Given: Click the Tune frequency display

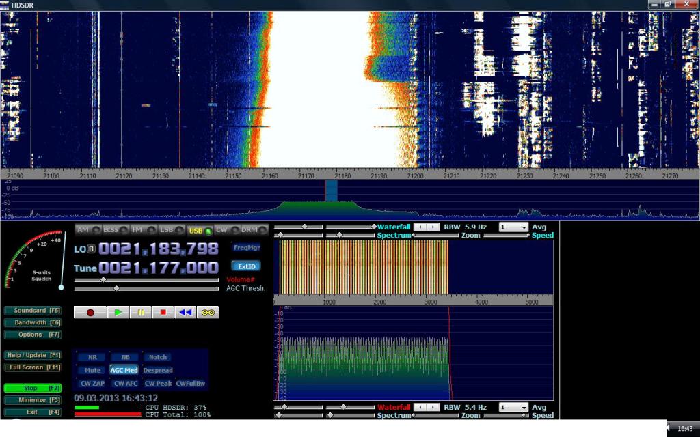Looking at the screenshot, I should [158, 268].
